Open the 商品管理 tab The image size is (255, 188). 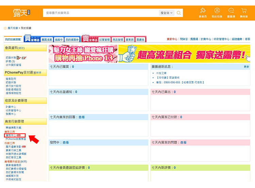pos(118,40)
